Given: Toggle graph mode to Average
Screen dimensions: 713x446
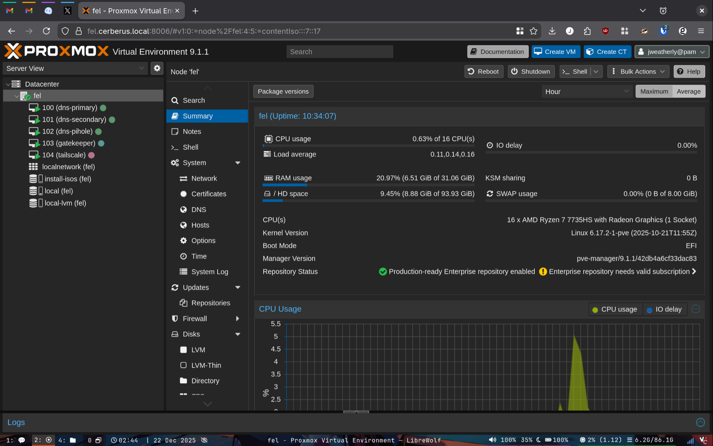Looking at the screenshot, I should coord(688,91).
